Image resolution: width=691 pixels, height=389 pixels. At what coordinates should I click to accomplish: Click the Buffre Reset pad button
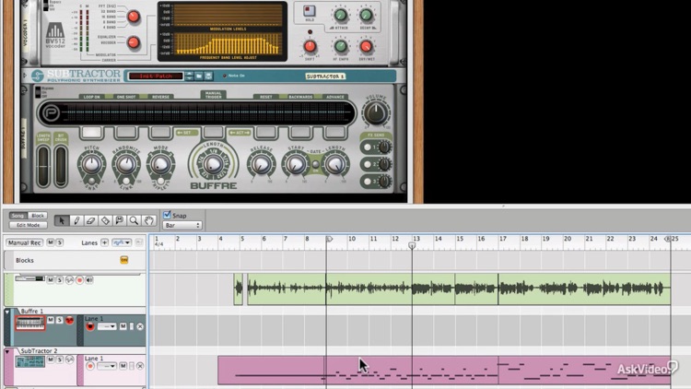266,133
